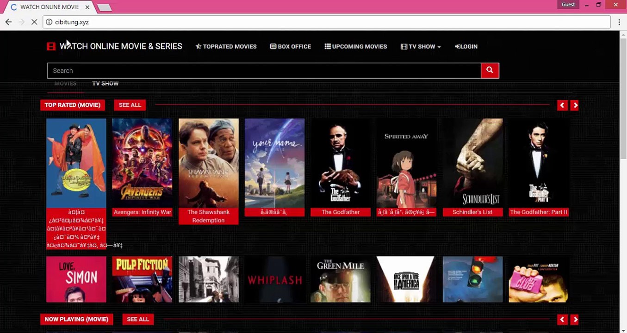Open Whiplash poster
The image size is (627, 333).
[x=274, y=279]
